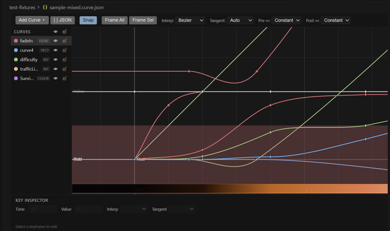Screen dimensions: 390x231
Task: Lock the trafficLi curve
Action: click(65, 69)
